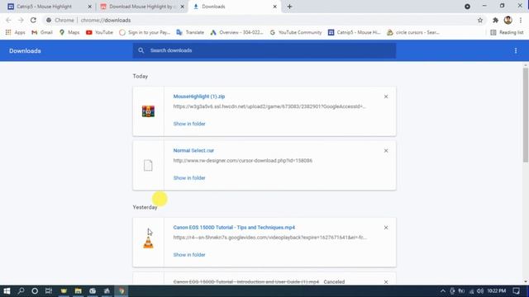The height and width of the screenshot is (297, 529).
Task: Bookmark this page with the star icon
Action: point(479,20)
